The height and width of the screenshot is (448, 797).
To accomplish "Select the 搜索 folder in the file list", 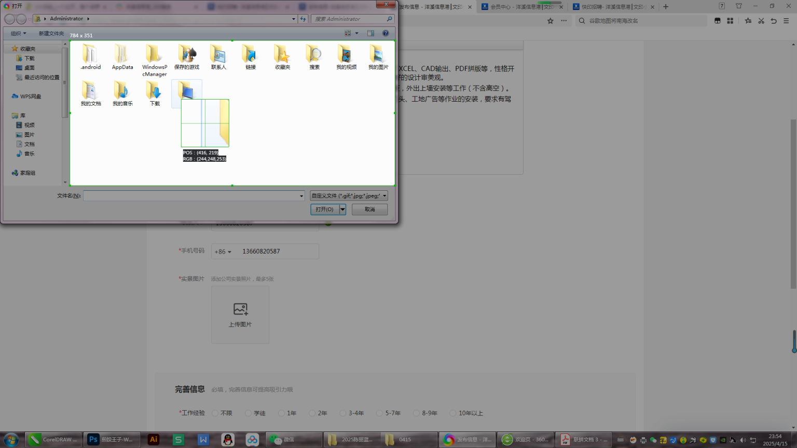I will [314, 57].
